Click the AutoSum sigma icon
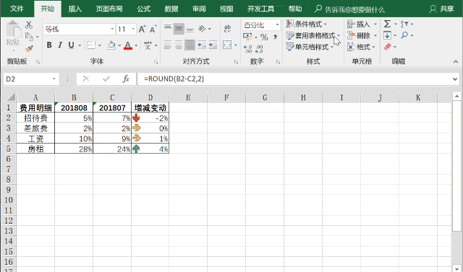The image size is (463, 272). pos(387,24)
